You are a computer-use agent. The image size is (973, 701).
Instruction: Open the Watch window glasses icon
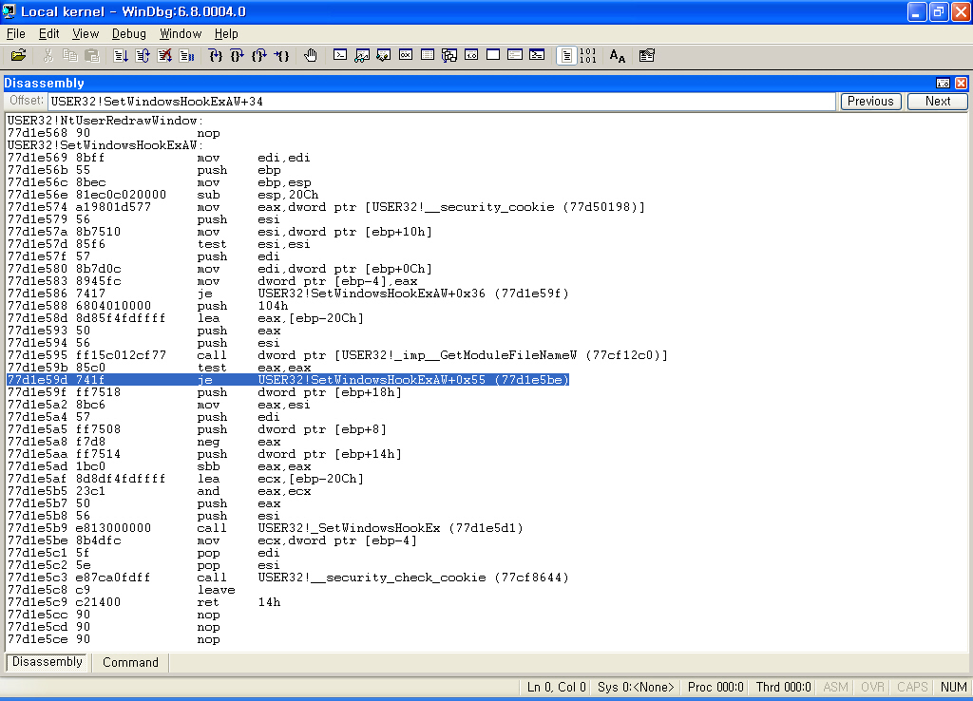pos(362,56)
